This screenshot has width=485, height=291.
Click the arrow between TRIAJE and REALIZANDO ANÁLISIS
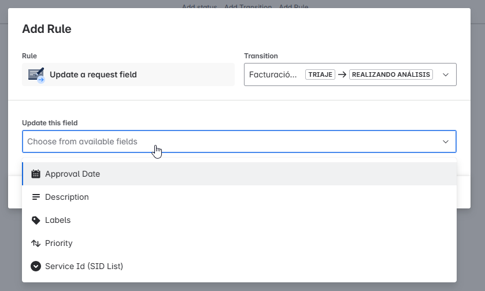(x=342, y=74)
